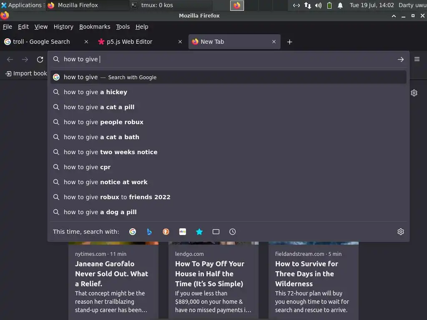
Task: Open a new tab with plus button
Action: 289,42
